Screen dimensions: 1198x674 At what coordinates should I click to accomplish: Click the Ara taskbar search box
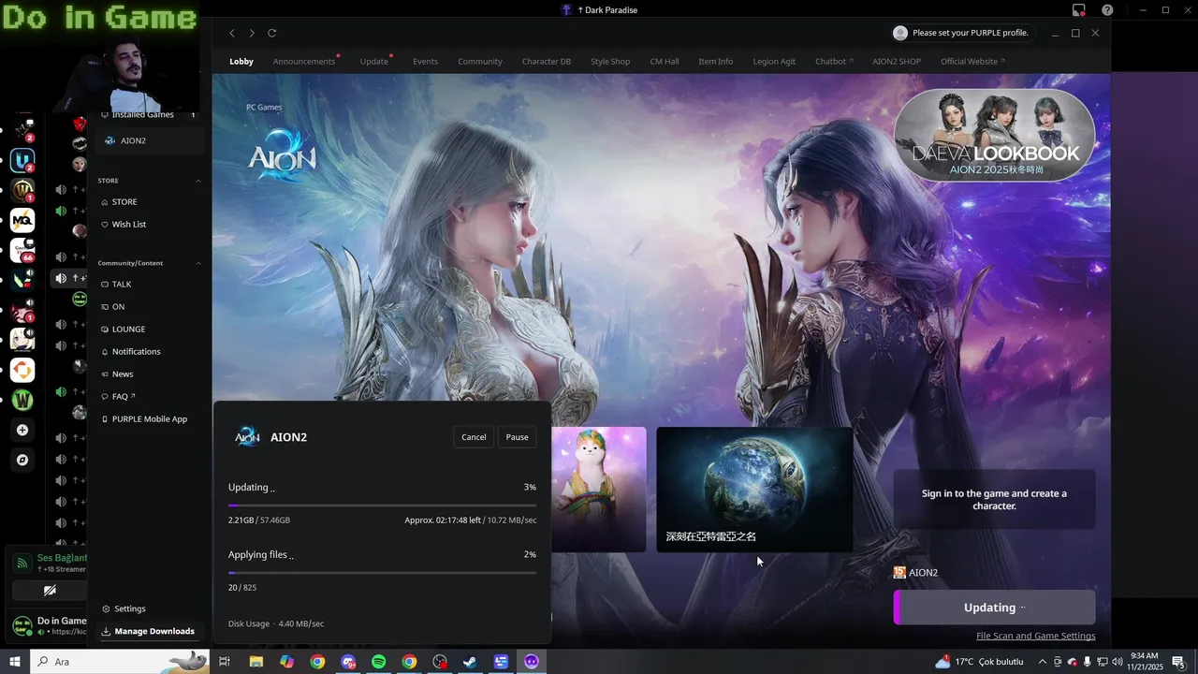120,662
